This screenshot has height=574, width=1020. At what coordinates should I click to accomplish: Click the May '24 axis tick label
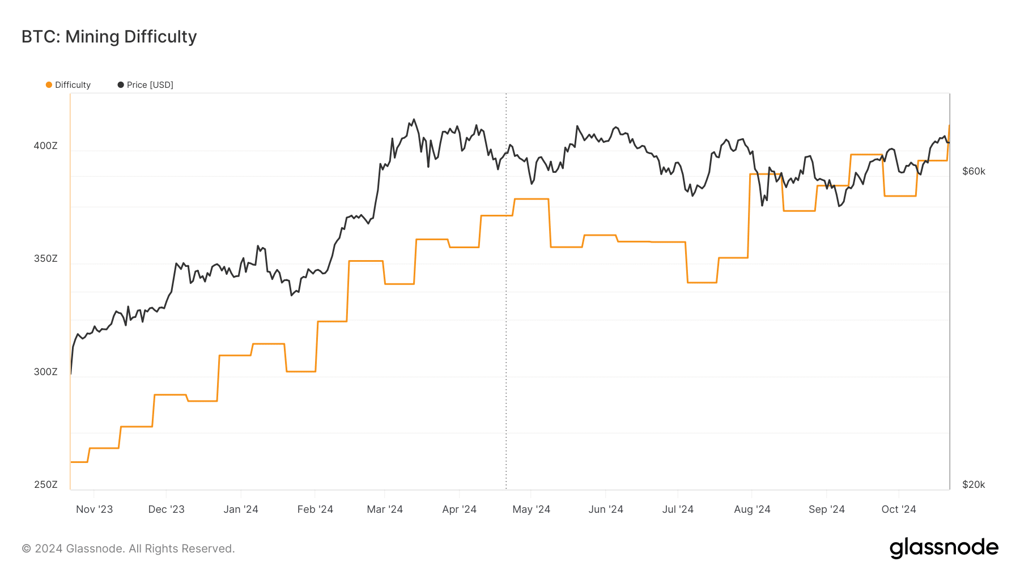point(531,509)
